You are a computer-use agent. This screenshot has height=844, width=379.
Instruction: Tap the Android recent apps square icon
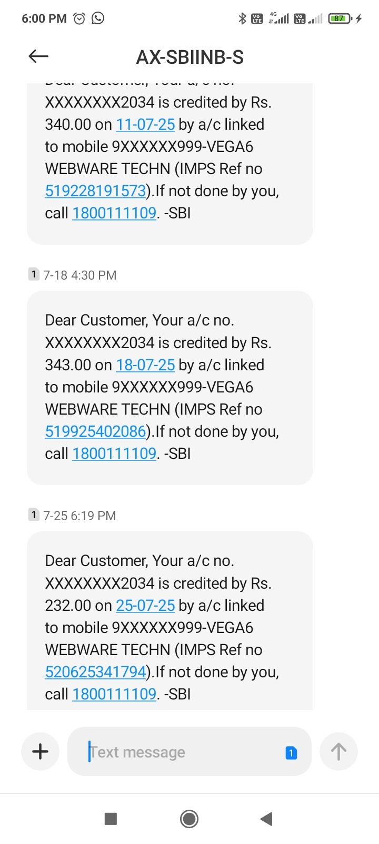point(111,819)
